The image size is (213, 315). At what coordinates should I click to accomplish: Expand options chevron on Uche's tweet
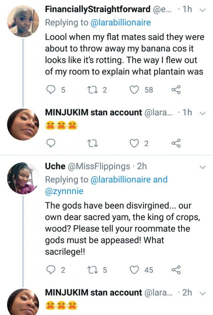(x=203, y=167)
